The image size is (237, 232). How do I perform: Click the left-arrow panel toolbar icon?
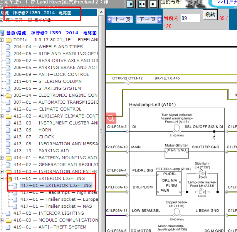point(153,4)
